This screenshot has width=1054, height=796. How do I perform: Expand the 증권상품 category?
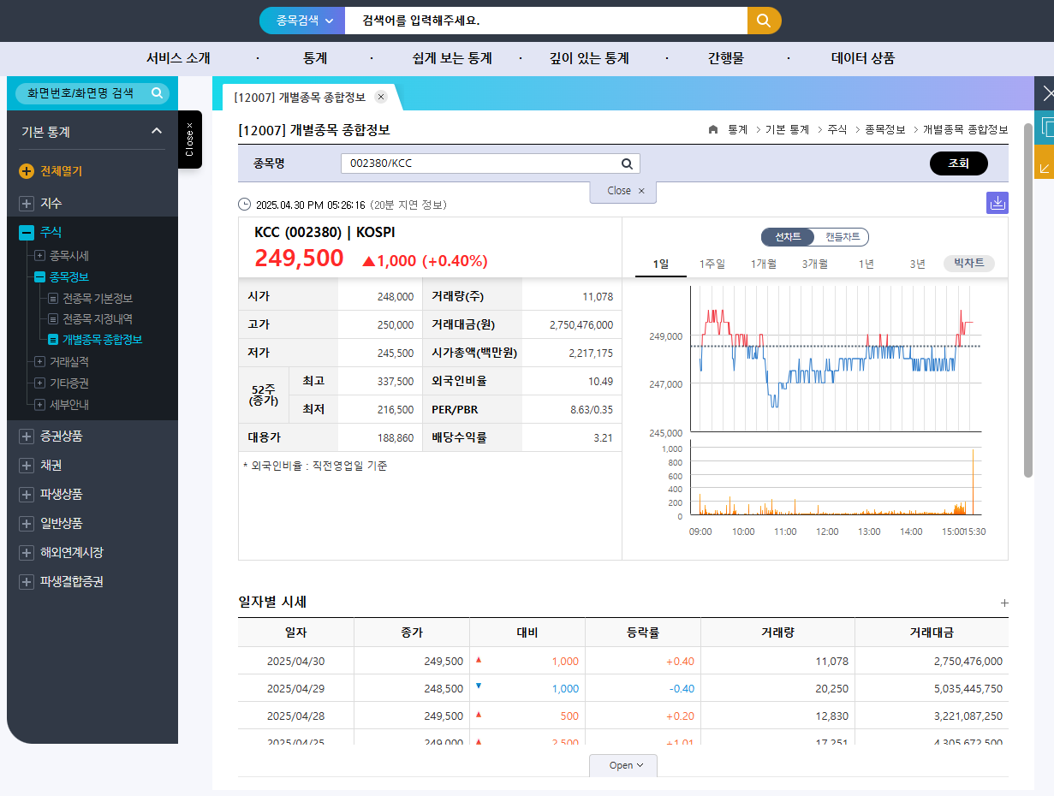tap(27, 437)
